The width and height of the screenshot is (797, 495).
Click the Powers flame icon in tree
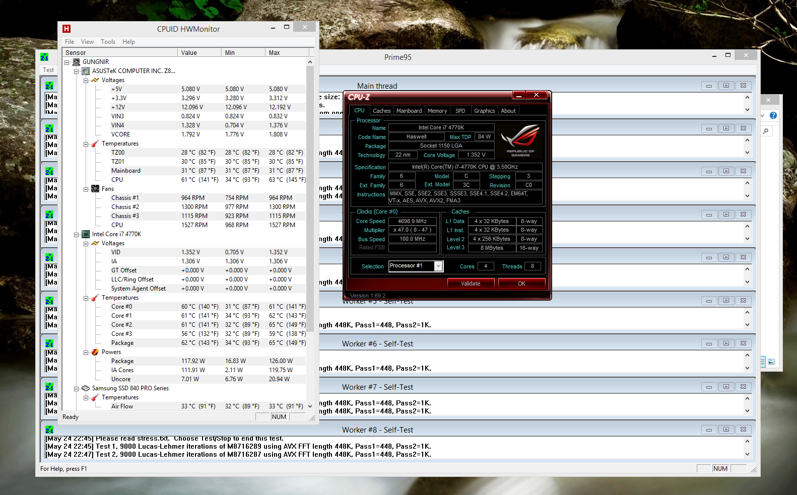pos(95,352)
